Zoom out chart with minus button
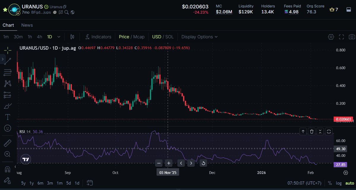Screen dimensions: 356x190 tap(159, 163)
